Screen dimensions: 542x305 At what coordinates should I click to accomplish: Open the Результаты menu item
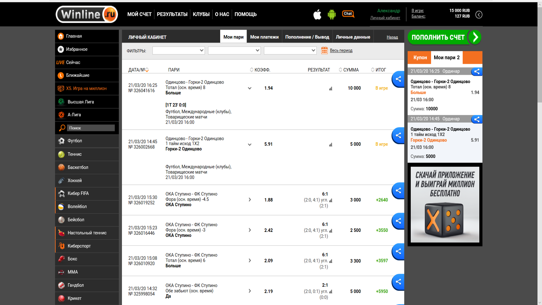pos(172,14)
